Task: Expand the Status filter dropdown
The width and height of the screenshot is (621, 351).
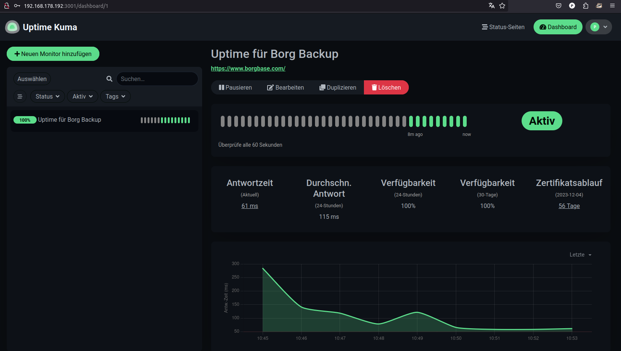Action: (47, 96)
